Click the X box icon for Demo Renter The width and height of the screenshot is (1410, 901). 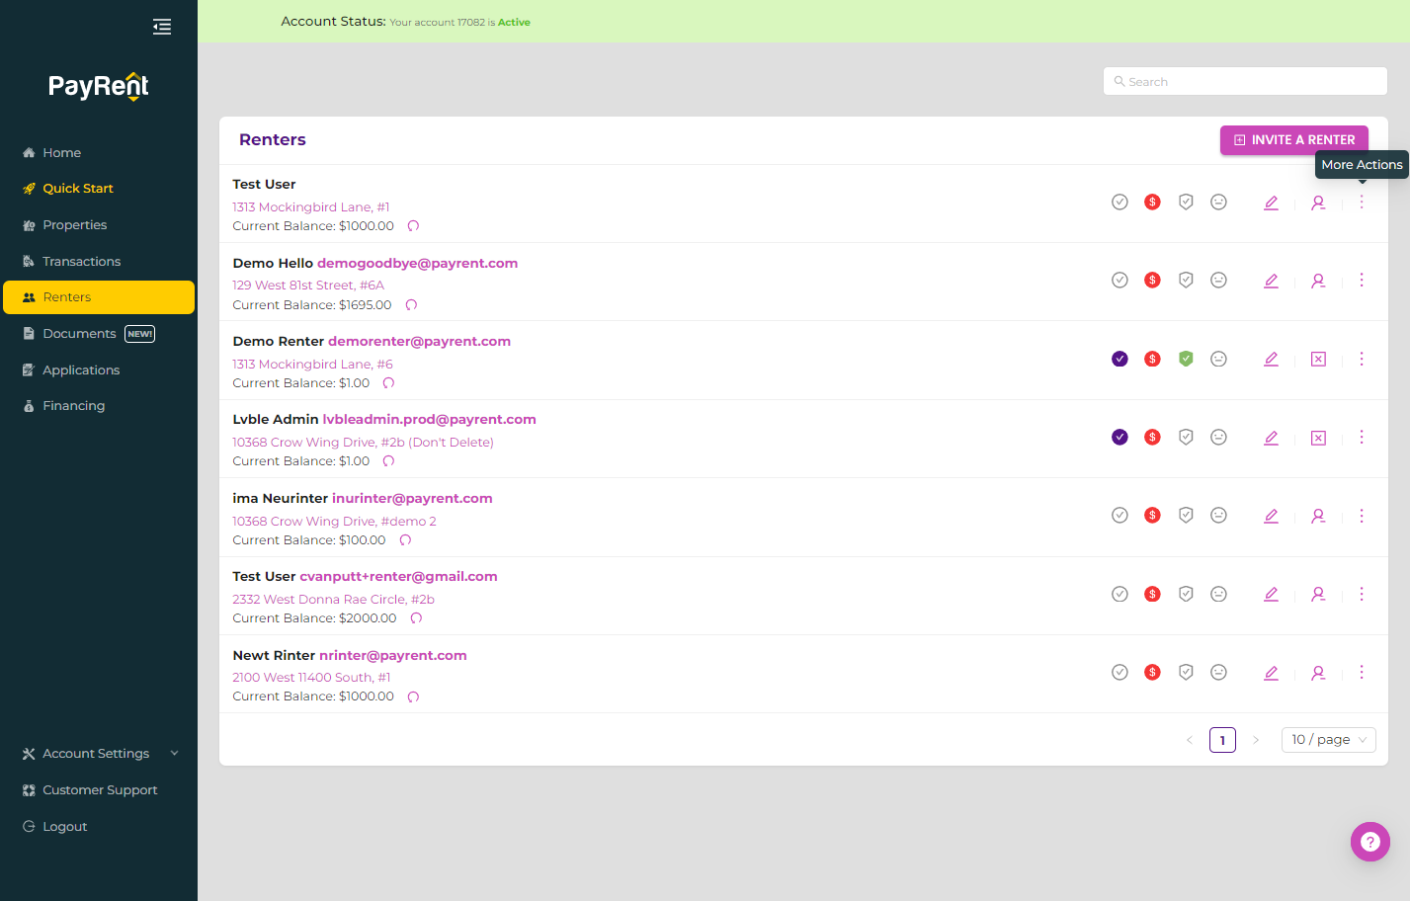point(1318,360)
